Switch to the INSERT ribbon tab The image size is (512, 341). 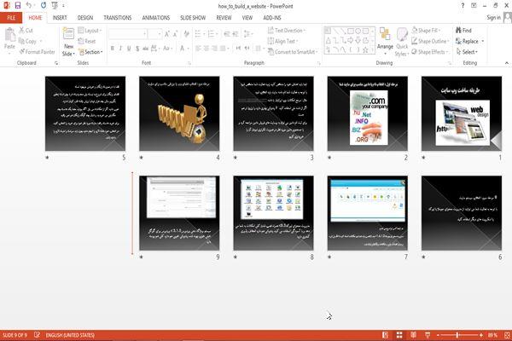click(x=60, y=18)
